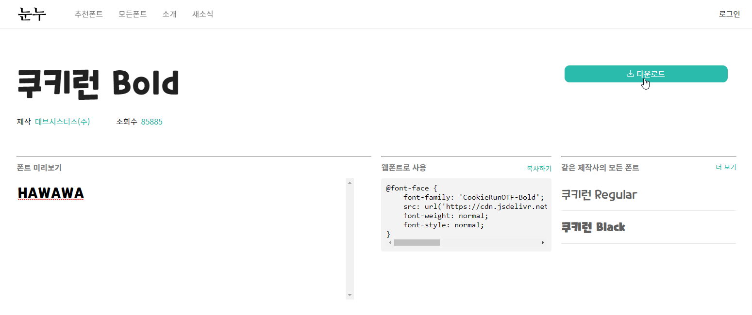Click the font-weight: normal code line
This screenshot has height=315, width=752.
pyautogui.click(x=446, y=216)
